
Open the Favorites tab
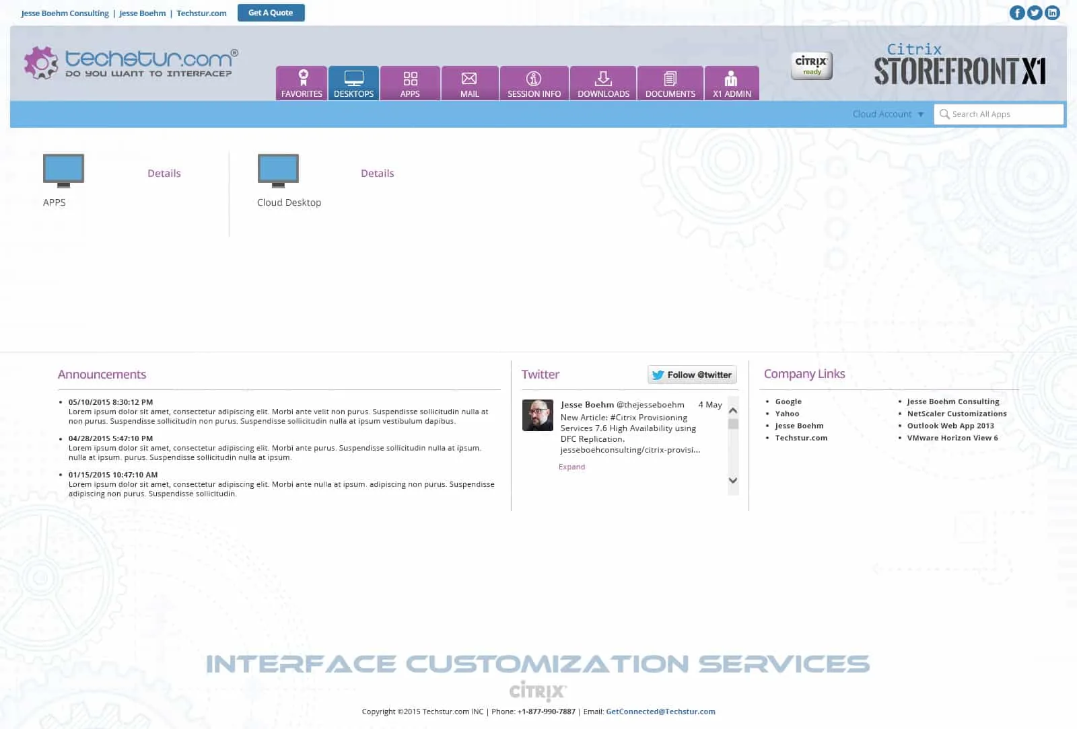pyautogui.click(x=302, y=83)
